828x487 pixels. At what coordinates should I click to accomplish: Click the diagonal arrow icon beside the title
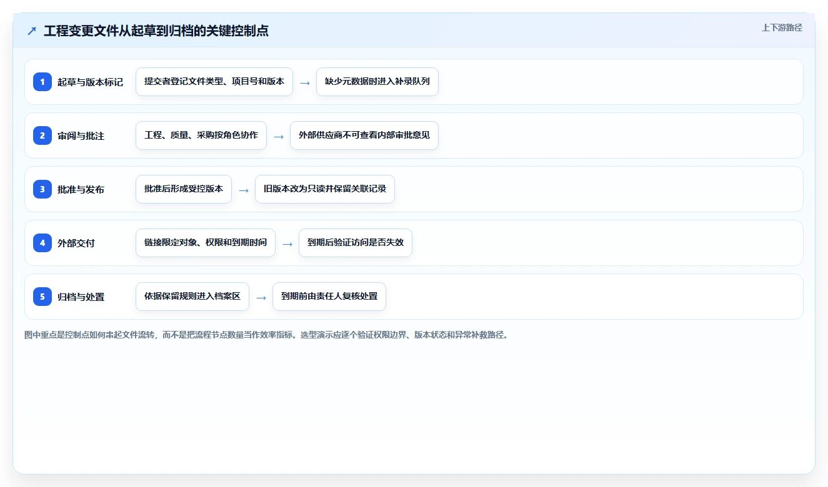coord(32,31)
